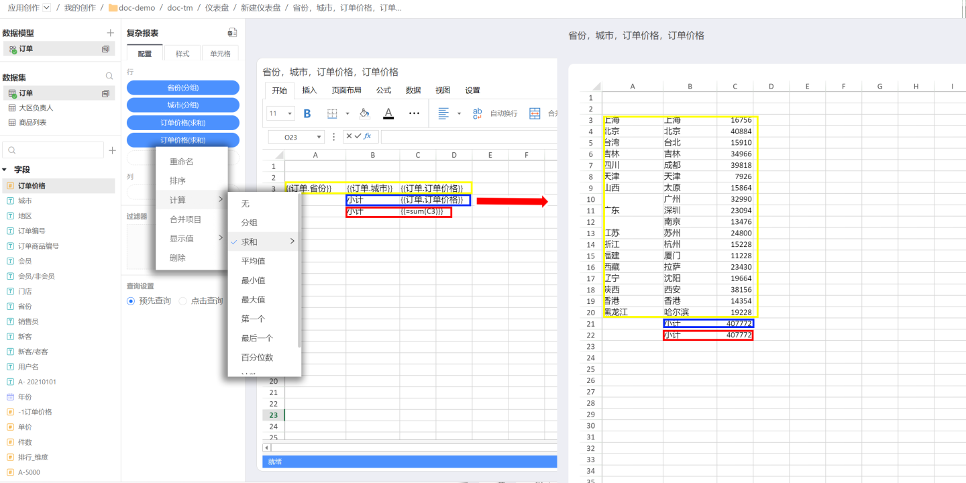Click the 省份(分组) row field pill
966x483 pixels.
pos(182,88)
